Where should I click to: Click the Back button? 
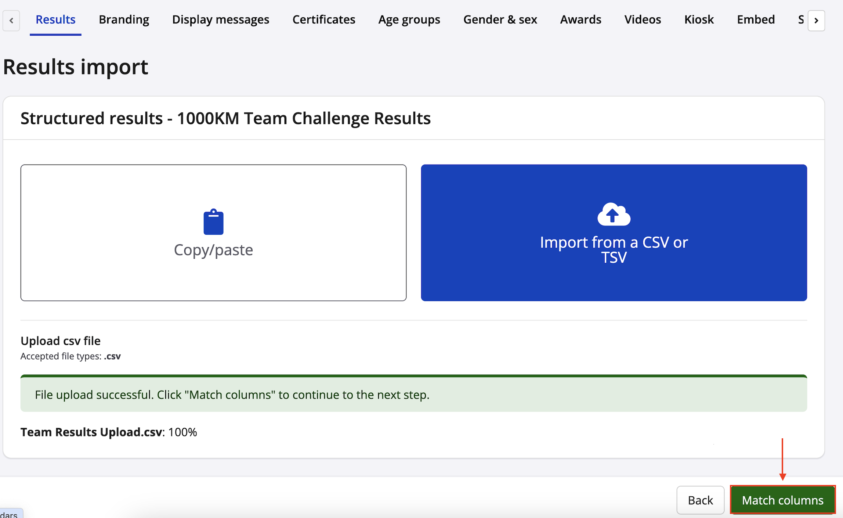700,500
